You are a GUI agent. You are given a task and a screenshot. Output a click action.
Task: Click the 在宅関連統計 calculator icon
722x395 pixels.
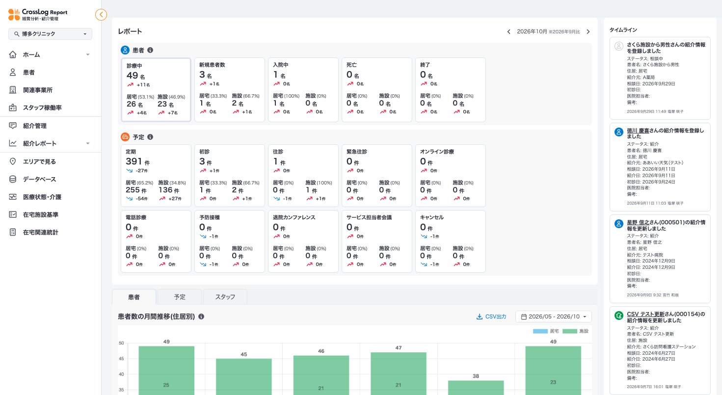pyautogui.click(x=13, y=232)
